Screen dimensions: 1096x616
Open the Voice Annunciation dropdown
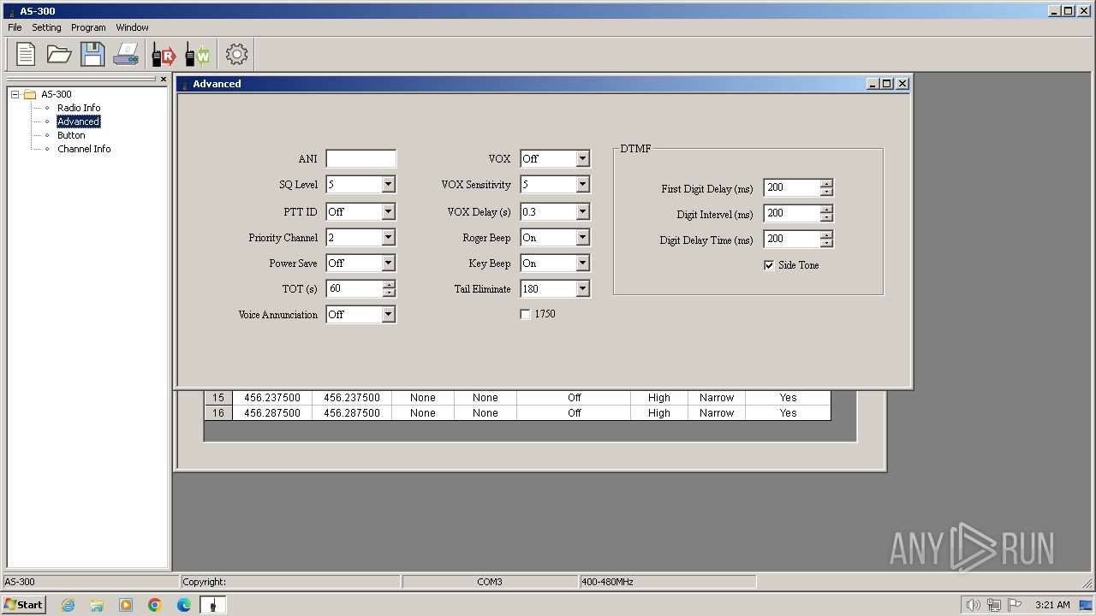tap(388, 314)
